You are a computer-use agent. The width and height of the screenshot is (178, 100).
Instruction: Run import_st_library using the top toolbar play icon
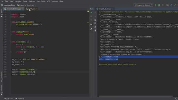point(155,5)
